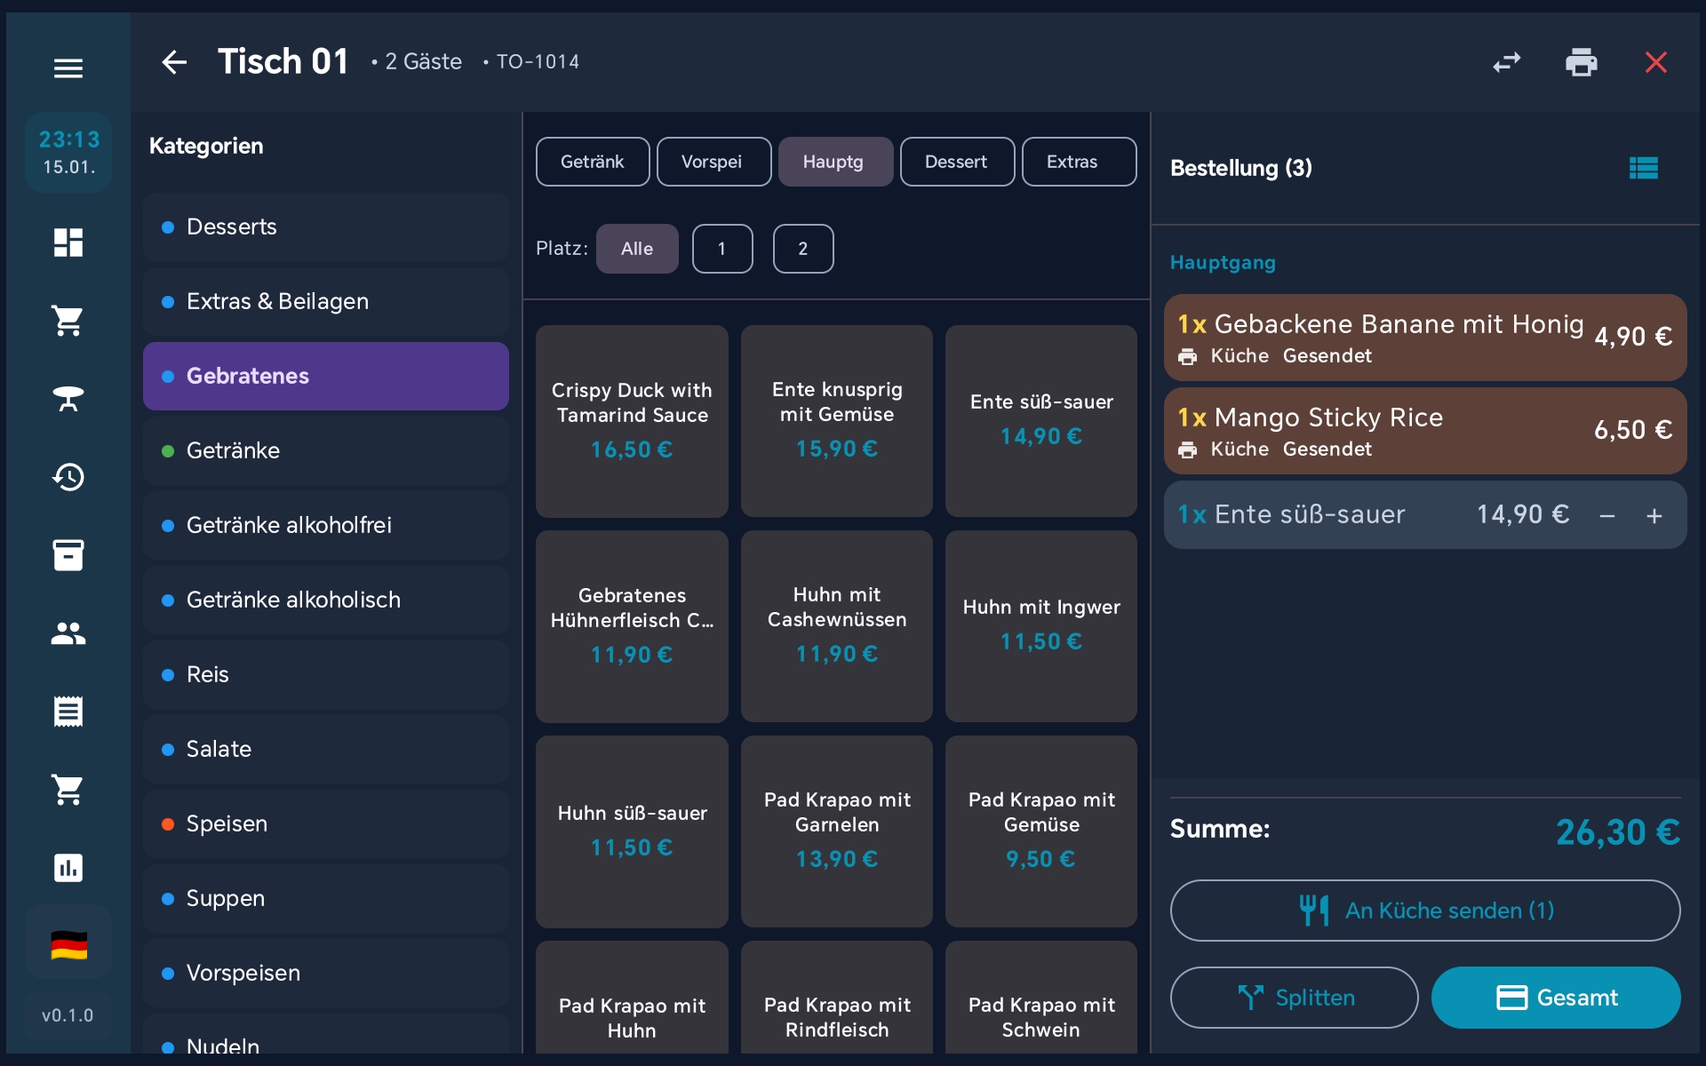Select the Alle seat filter
Image resolution: width=1706 pixels, height=1066 pixels.
[636, 249]
